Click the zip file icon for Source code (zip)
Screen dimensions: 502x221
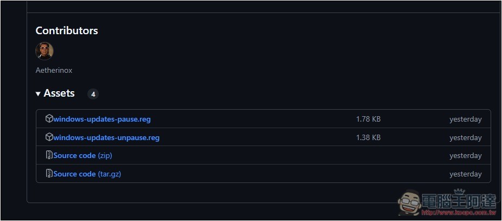point(49,155)
